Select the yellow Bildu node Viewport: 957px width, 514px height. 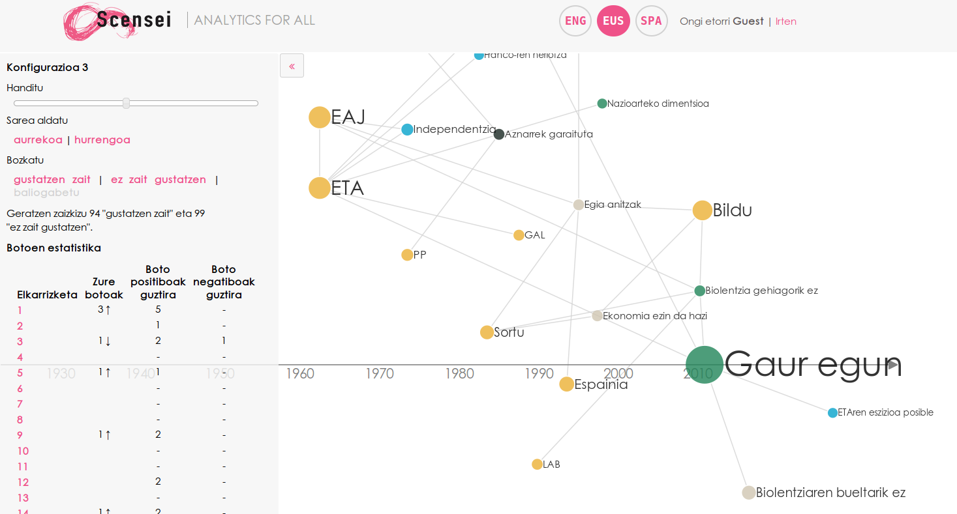[x=702, y=210]
